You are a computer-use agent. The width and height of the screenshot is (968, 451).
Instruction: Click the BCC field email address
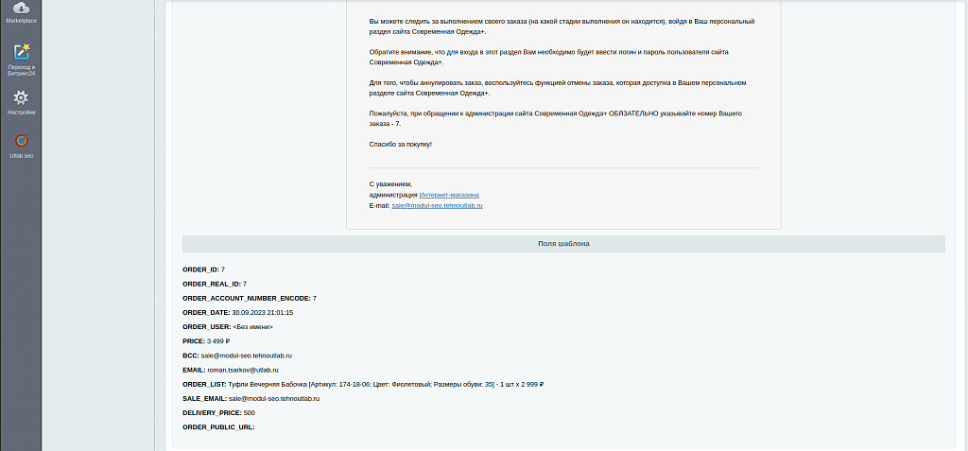coord(247,356)
